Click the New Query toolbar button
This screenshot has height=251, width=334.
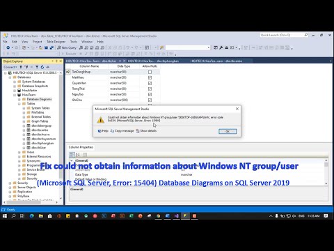point(67,47)
